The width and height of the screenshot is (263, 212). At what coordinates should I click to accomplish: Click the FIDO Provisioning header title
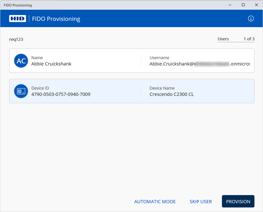[56, 19]
